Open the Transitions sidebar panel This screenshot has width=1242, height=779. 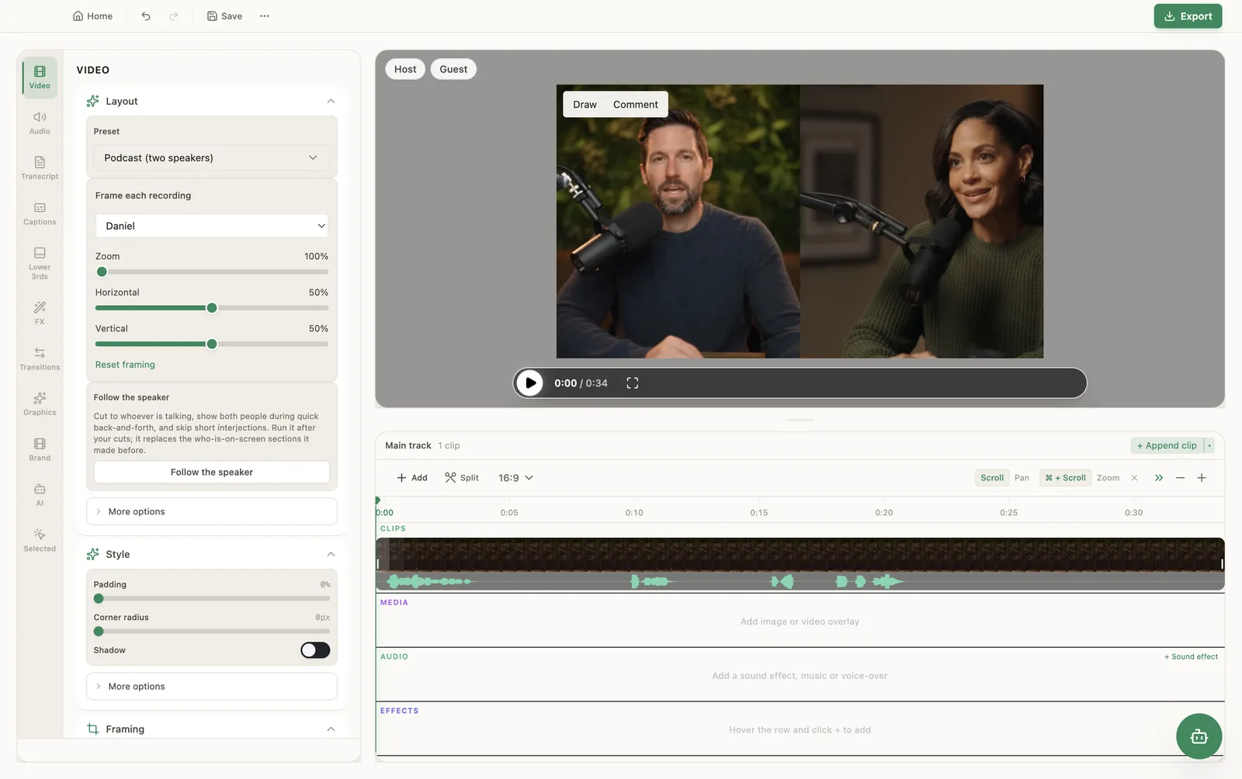point(40,358)
